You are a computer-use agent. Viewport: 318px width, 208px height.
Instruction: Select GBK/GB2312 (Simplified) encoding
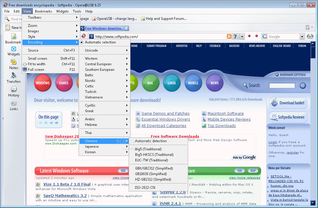click(158, 168)
